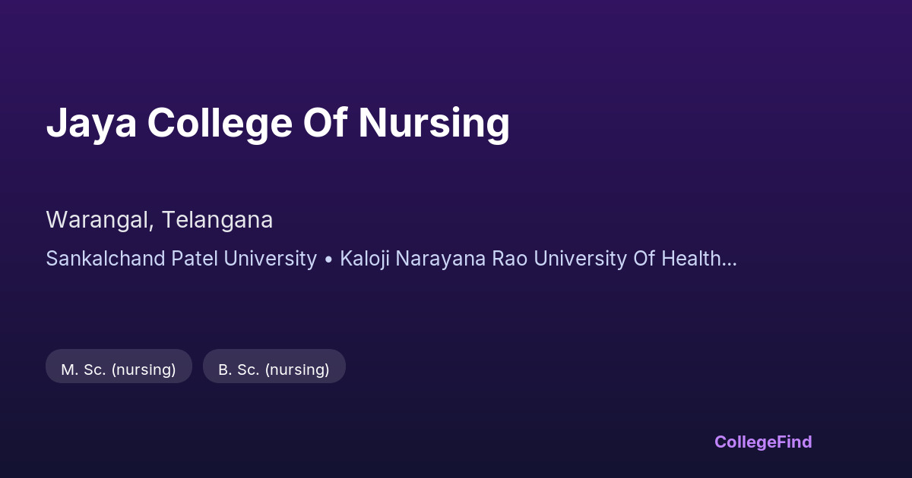Select the B. Sc. (nursing) tag
The width and height of the screenshot is (912, 478).
point(274,370)
